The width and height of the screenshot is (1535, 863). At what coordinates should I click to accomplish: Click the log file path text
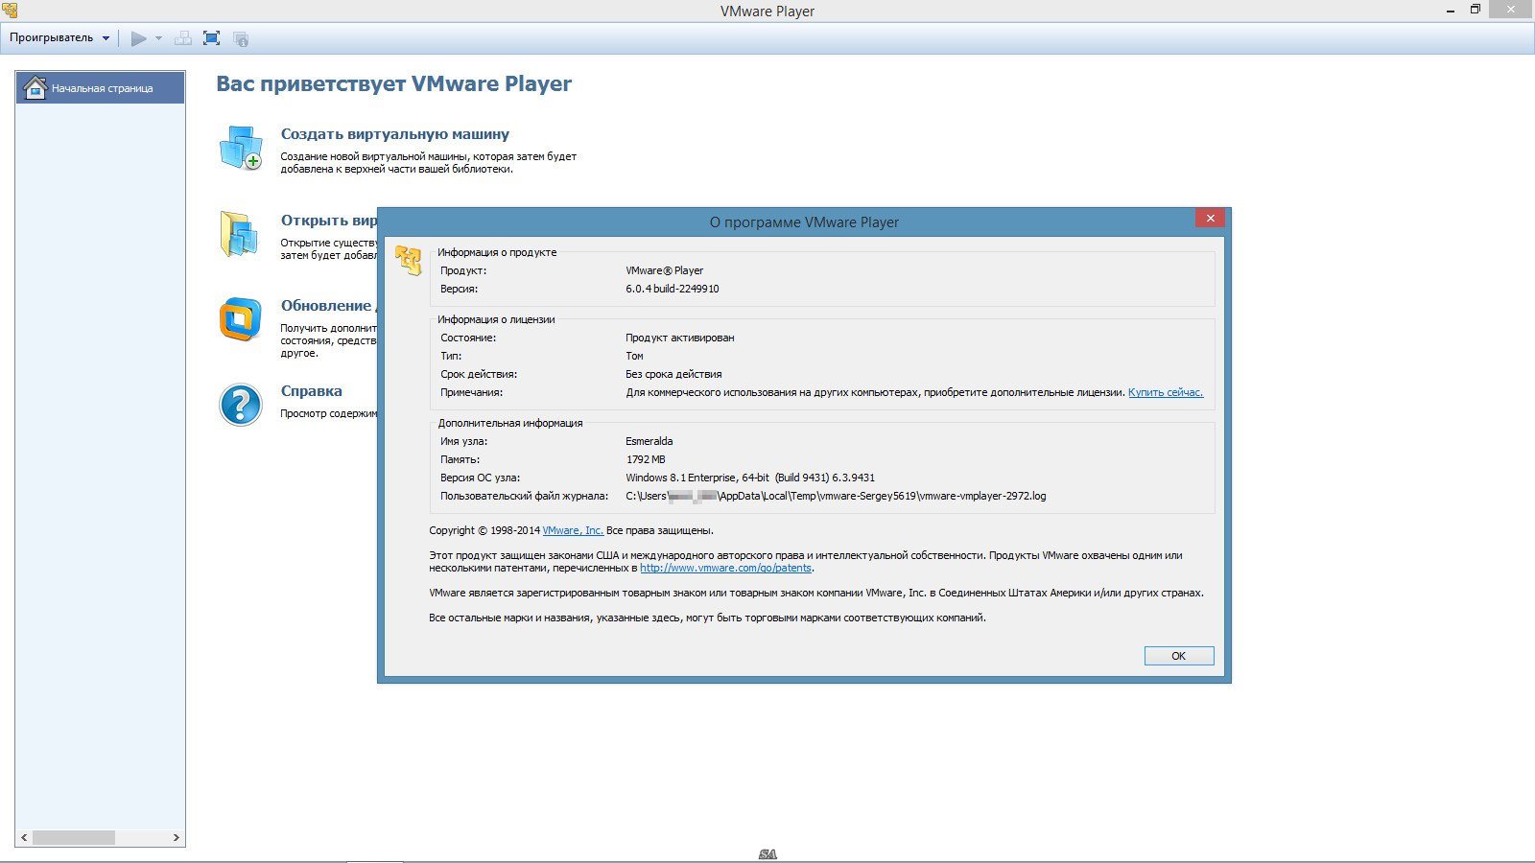[x=836, y=496]
